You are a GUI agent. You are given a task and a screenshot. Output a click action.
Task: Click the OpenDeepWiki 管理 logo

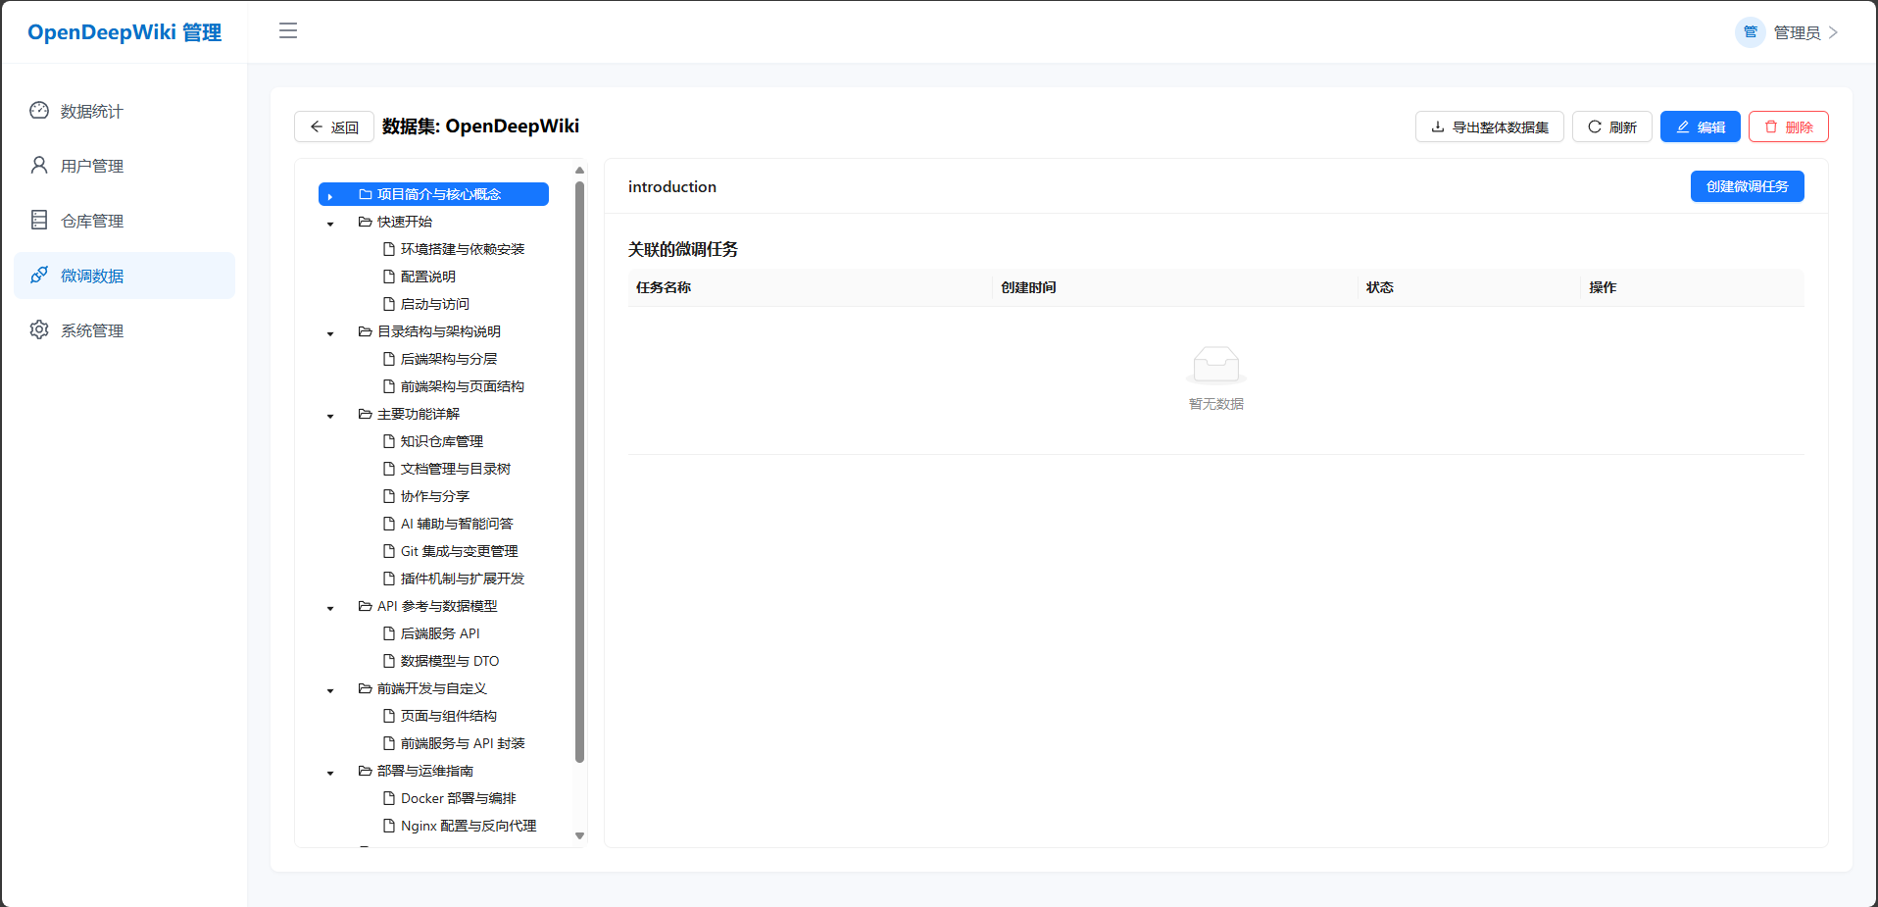[124, 32]
